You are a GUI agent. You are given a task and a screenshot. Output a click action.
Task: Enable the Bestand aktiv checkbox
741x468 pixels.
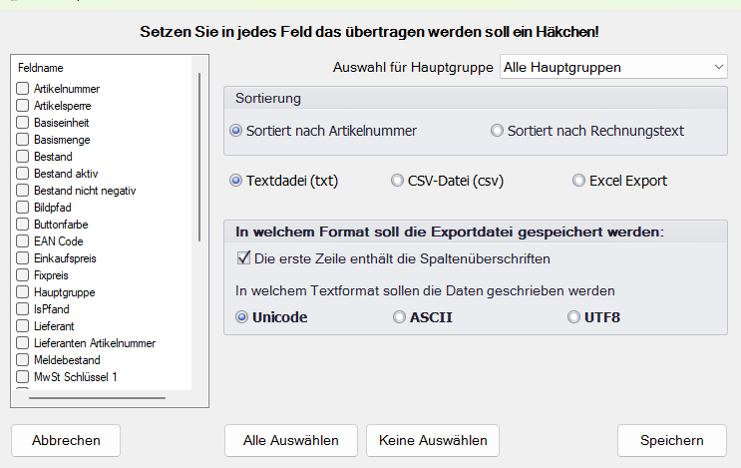(23, 174)
